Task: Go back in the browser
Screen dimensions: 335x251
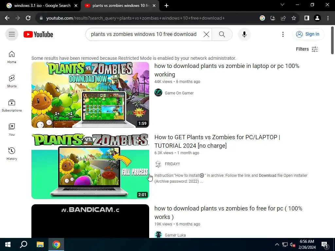Action: pos(7,18)
